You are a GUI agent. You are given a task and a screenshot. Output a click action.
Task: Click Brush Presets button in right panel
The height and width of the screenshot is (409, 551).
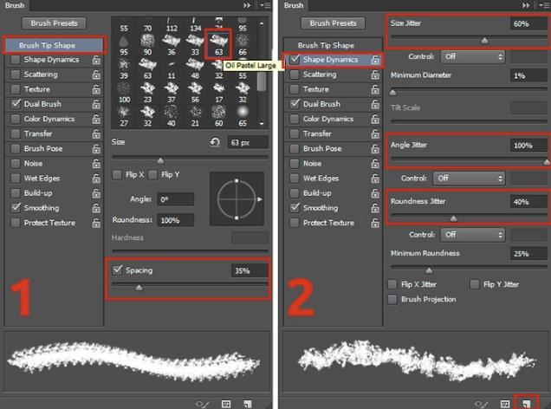(x=333, y=23)
